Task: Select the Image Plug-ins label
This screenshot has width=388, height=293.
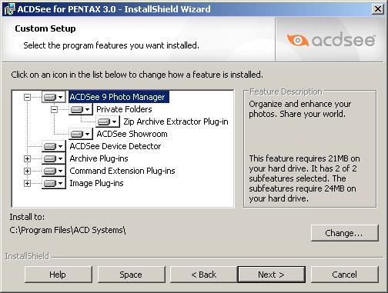Action: point(96,183)
